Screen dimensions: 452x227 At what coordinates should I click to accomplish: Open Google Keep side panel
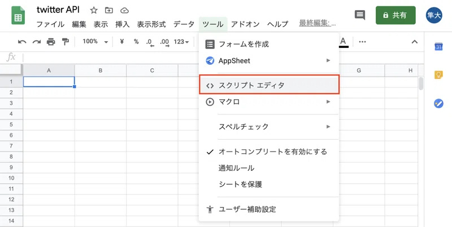[x=438, y=75]
